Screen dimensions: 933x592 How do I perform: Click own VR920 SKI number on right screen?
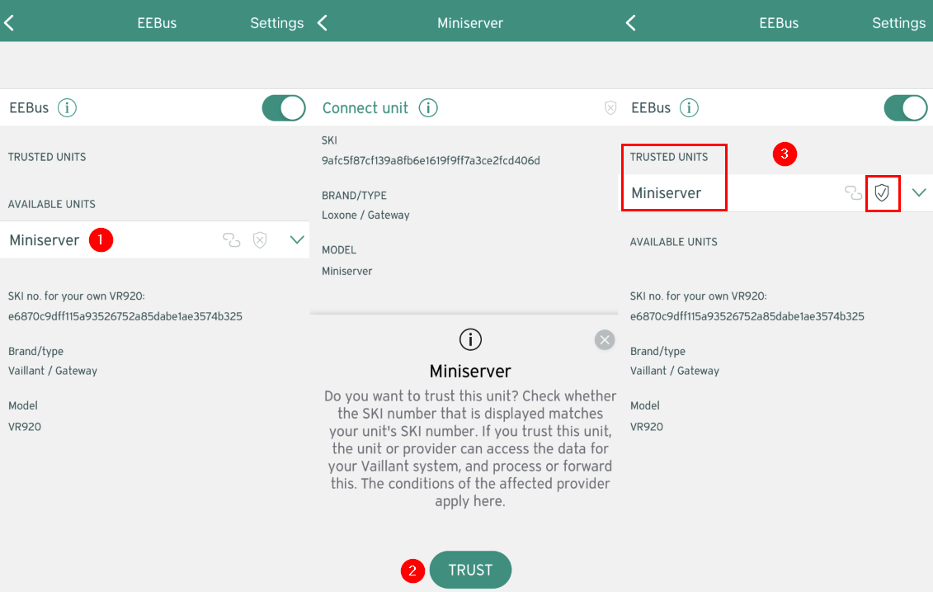point(747,316)
